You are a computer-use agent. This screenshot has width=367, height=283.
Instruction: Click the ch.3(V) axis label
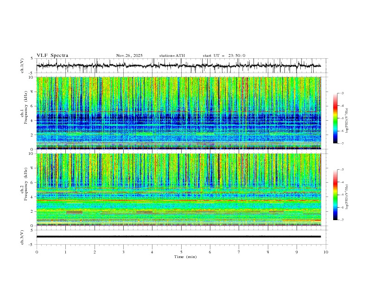[x=23, y=237]
